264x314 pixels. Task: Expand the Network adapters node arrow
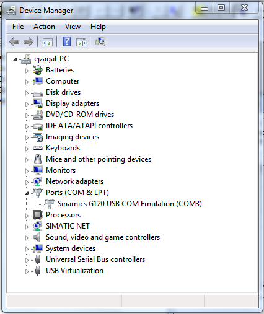click(x=27, y=182)
